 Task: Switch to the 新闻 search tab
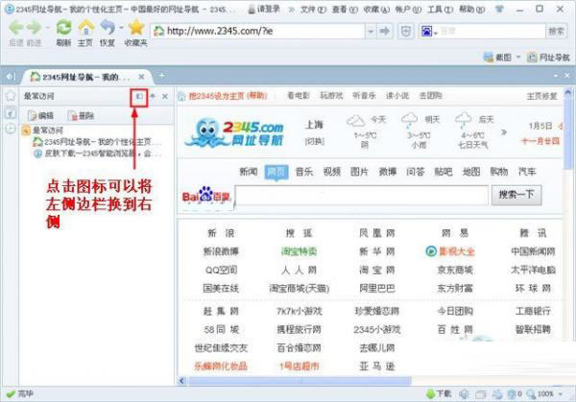click(x=249, y=172)
